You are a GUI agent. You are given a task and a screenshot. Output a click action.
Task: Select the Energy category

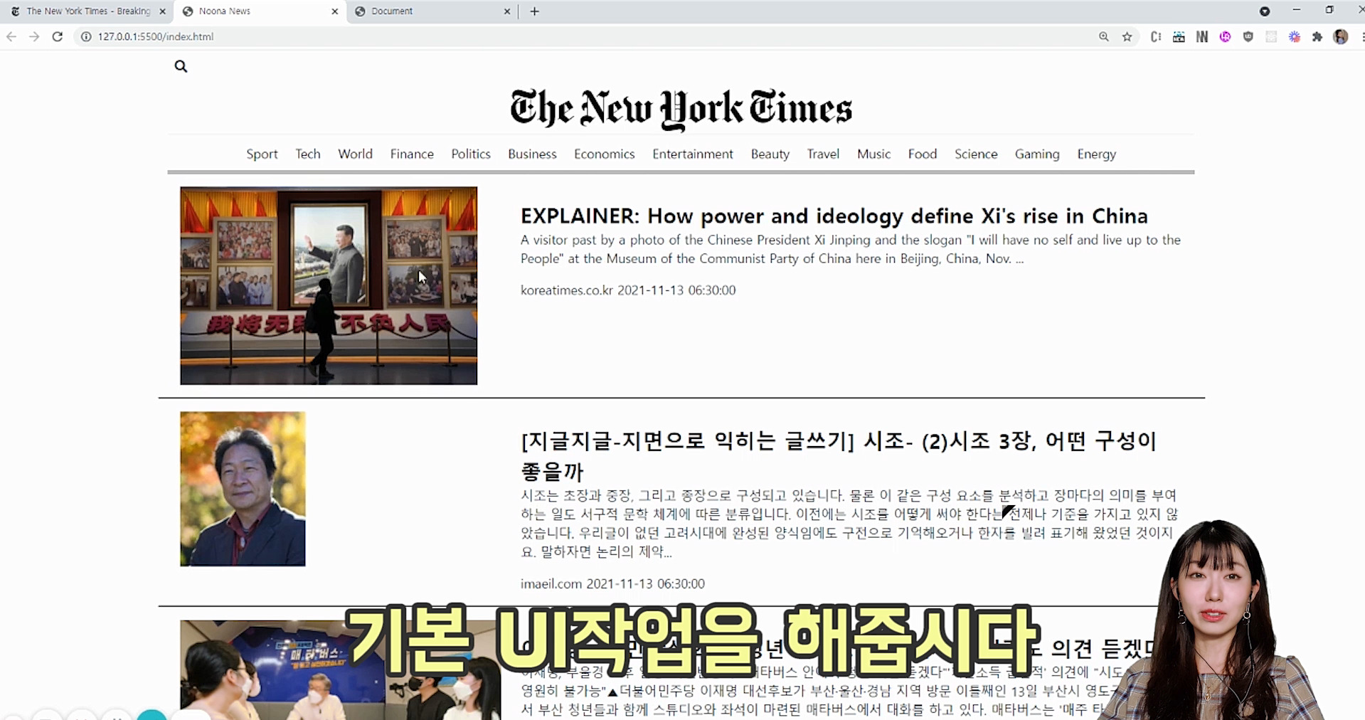pyautogui.click(x=1096, y=154)
